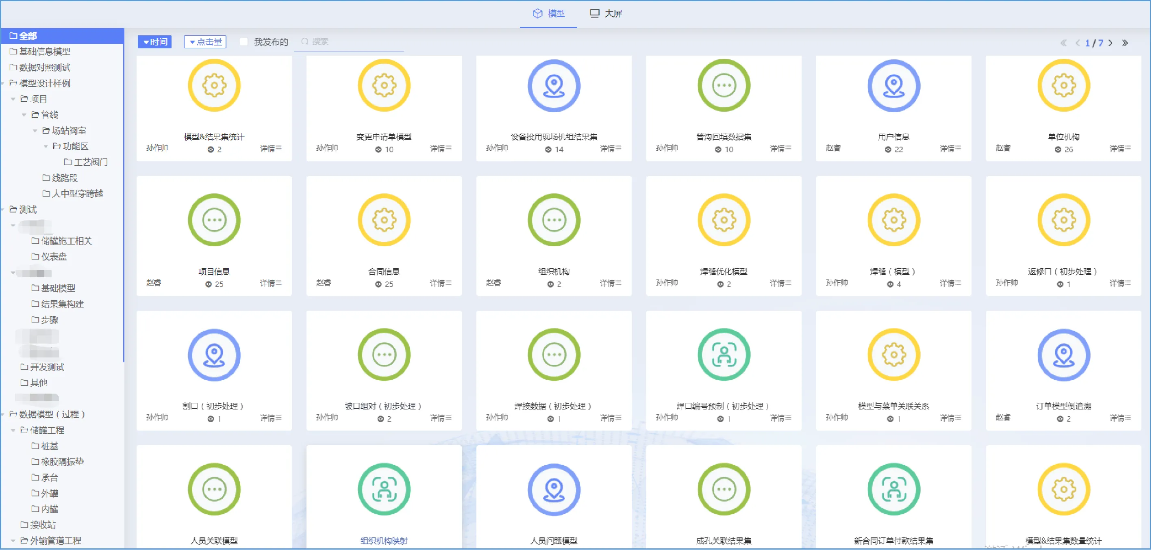Click the 焊缝（模型） card icon

(x=894, y=220)
